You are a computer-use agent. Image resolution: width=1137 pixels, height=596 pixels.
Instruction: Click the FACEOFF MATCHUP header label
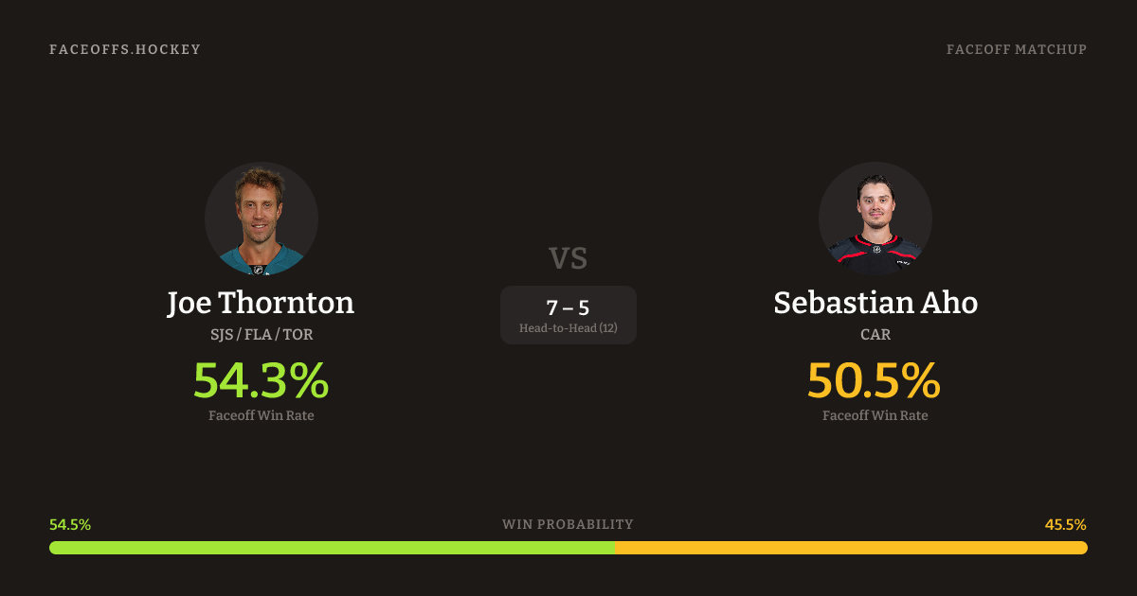pyautogui.click(x=1016, y=49)
